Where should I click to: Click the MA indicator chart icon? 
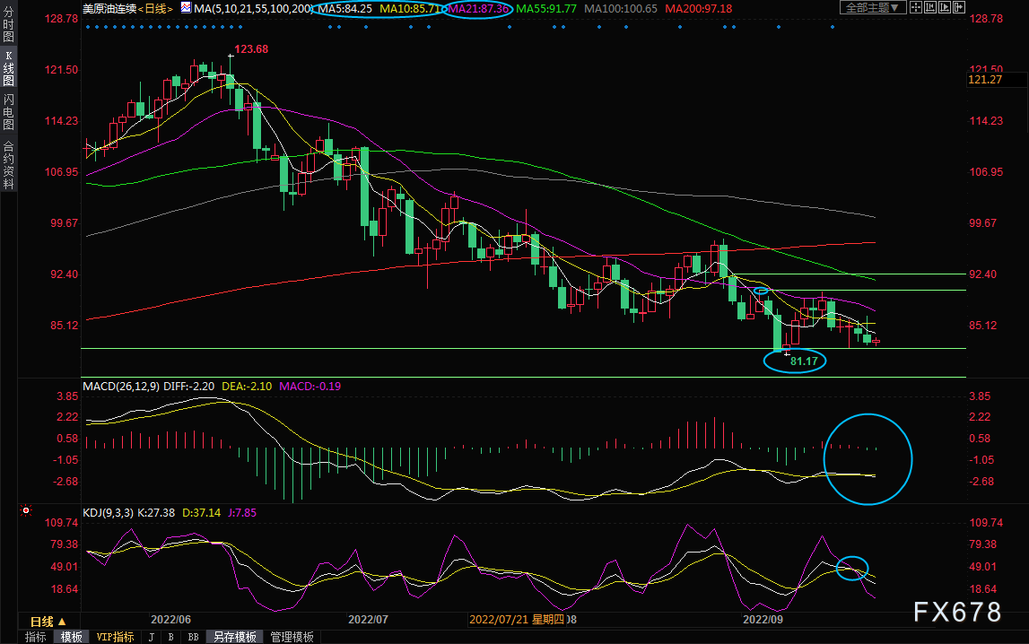tap(186, 8)
